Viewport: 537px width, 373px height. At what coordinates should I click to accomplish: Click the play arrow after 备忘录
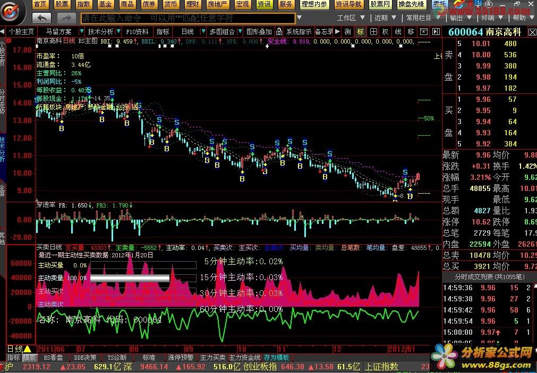point(338,32)
